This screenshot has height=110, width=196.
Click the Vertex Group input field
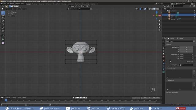(186, 65)
